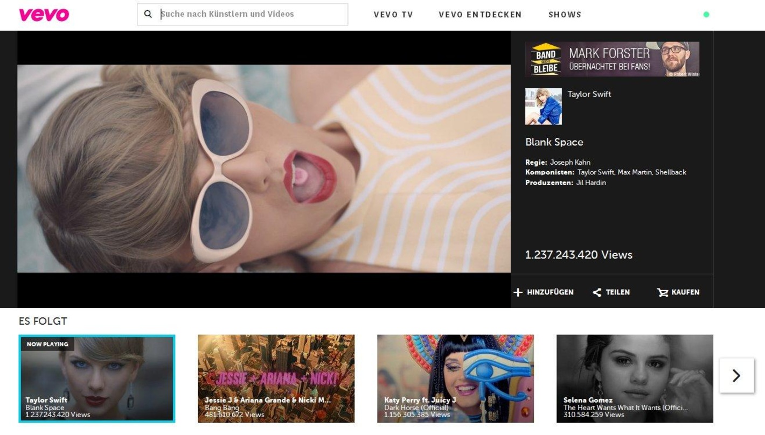Click the green status dot icon
This screenshot has height=435, width=765.
coord(706,15)
